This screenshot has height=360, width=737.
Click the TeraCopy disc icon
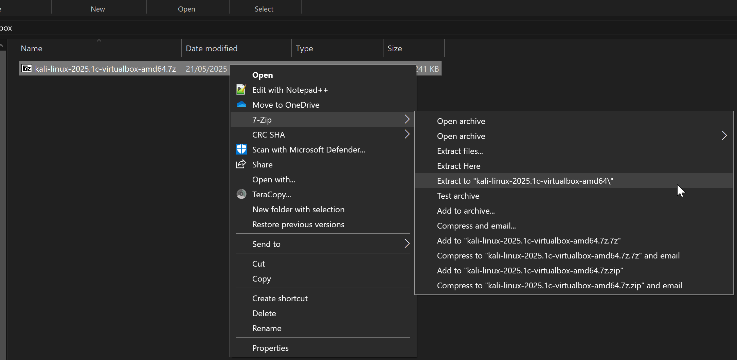pyautogui.click(x=241, y=194)
